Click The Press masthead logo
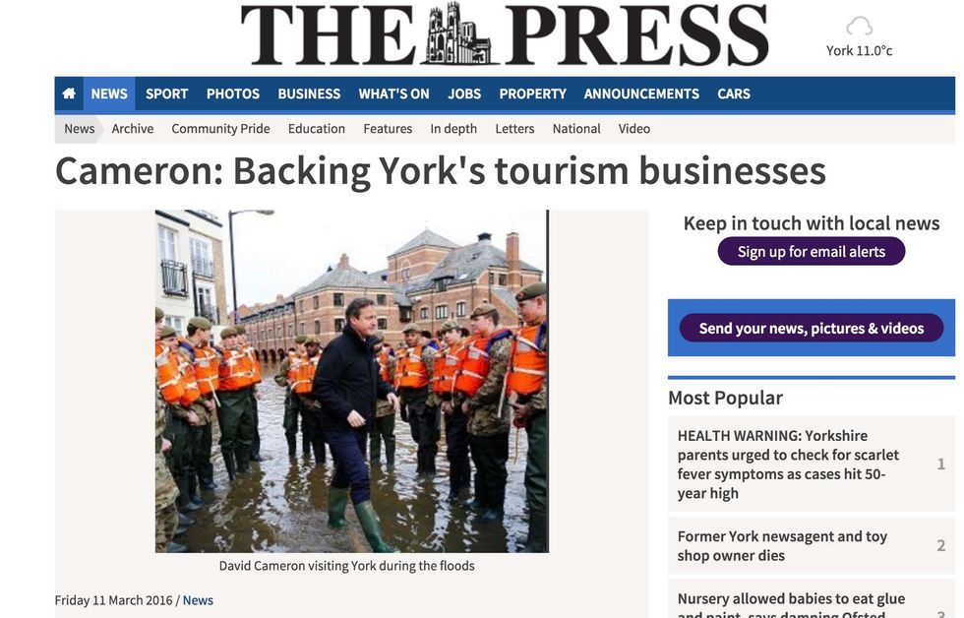Viewport: 964px width, 618px height. coord(504,33)
